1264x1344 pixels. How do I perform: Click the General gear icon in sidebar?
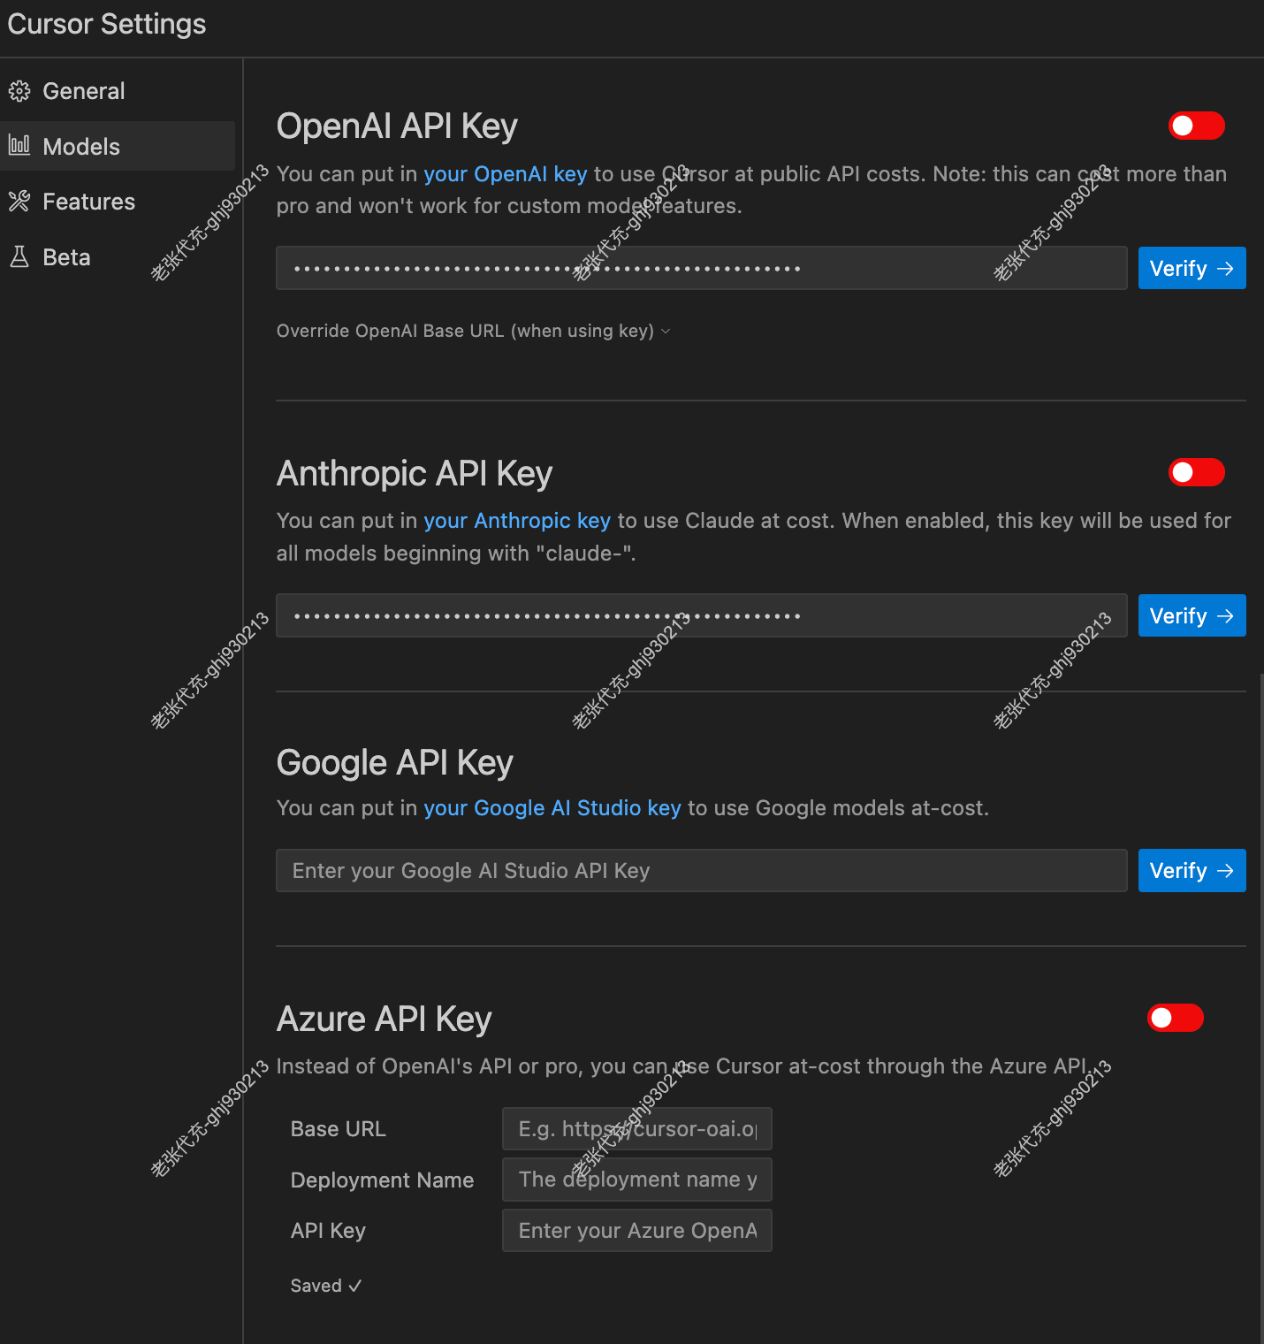(x=19, y=91)
